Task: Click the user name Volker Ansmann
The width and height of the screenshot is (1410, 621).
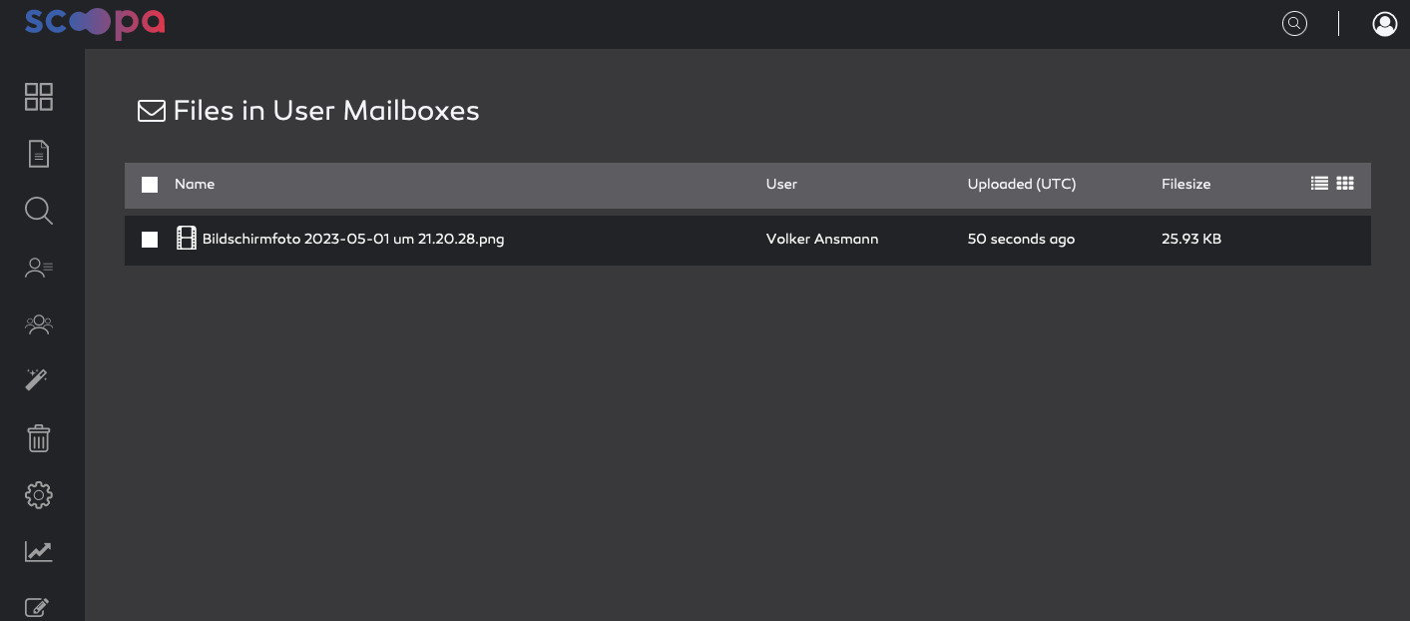Action: 822,240
